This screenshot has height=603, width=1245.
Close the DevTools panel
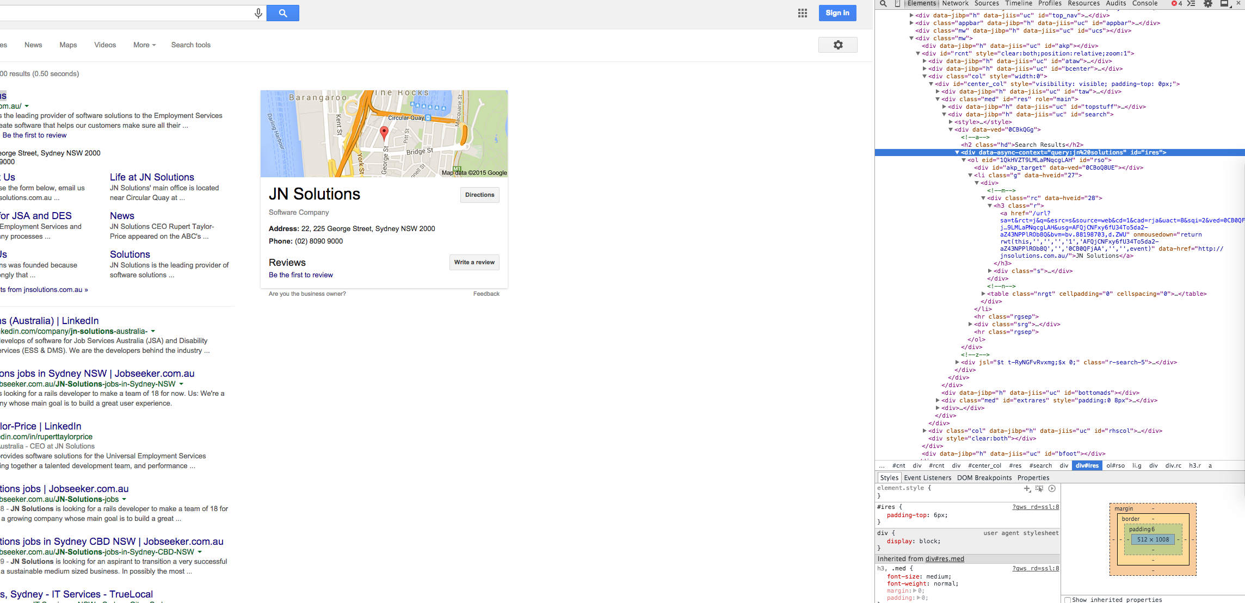point(1238,3)
